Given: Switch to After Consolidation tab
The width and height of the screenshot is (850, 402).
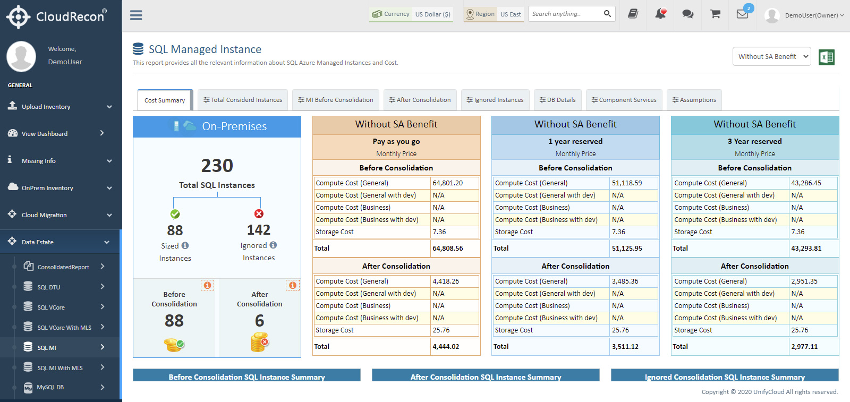Looking at the screenshot, I should pos(420,100).
